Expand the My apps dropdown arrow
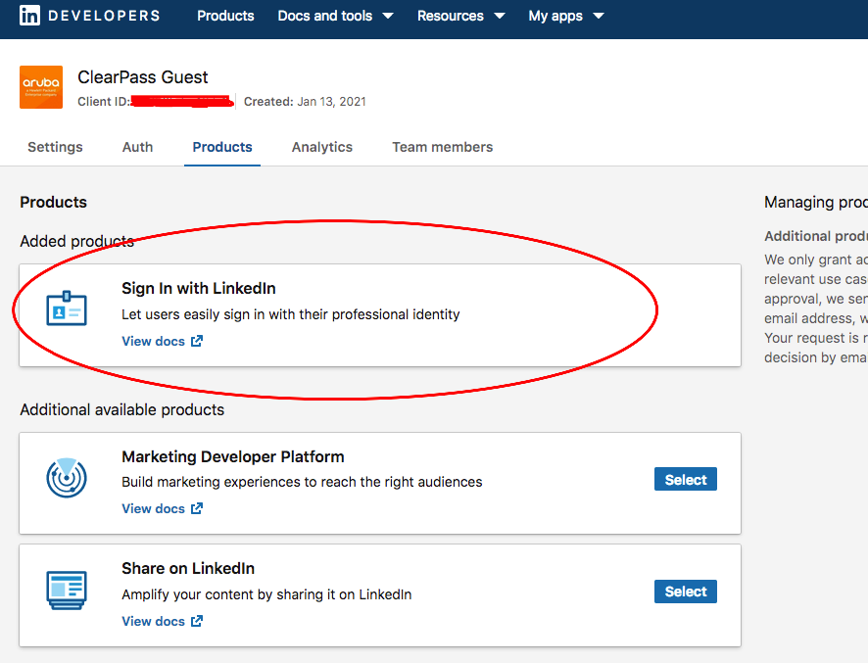This screenshot has height=663, width=868. (x=599, y=16)
